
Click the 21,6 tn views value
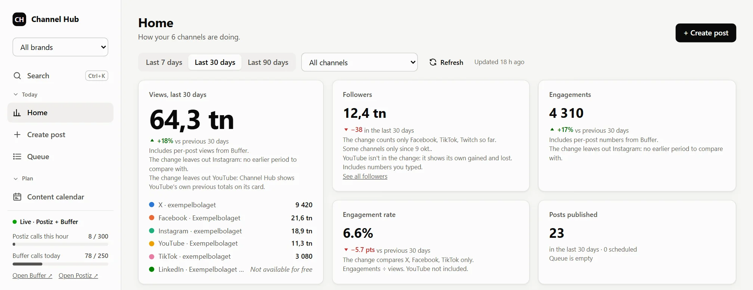(302, 218)
